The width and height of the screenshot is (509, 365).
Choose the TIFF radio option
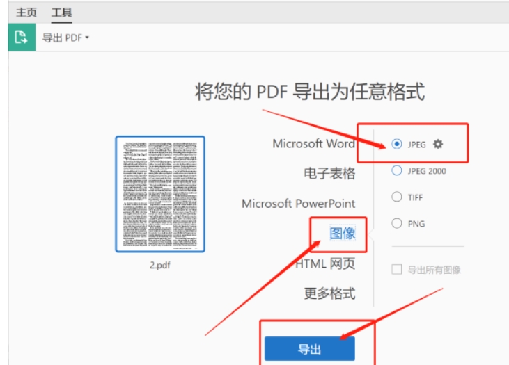[397, 197]
